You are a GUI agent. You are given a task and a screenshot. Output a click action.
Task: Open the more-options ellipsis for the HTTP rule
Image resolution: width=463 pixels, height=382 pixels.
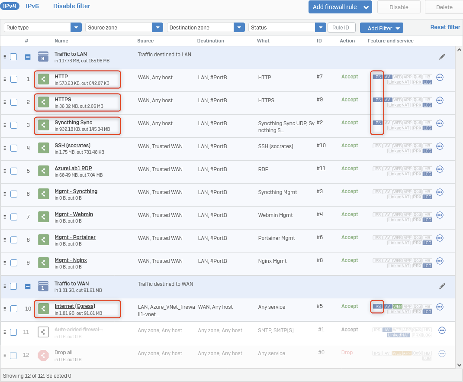[440, 78]
